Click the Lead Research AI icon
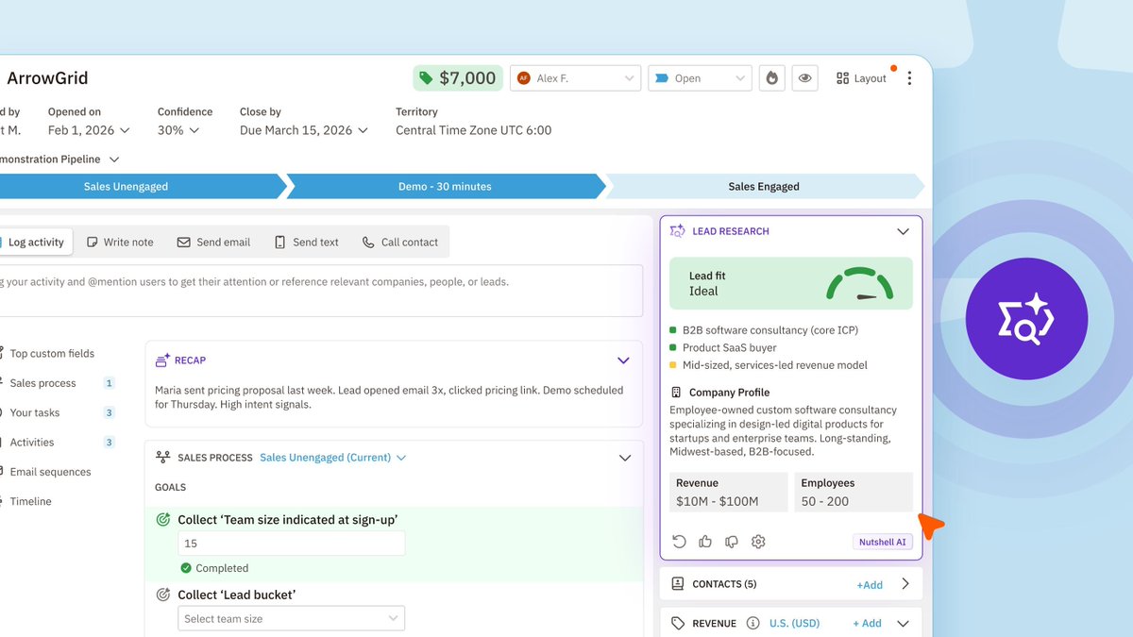Image resolution: width=1133 pixels, height=637 pixels. 677,231
